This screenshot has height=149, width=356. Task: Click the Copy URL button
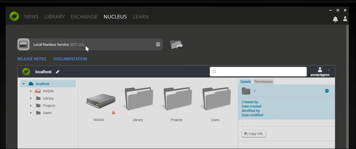254,133
